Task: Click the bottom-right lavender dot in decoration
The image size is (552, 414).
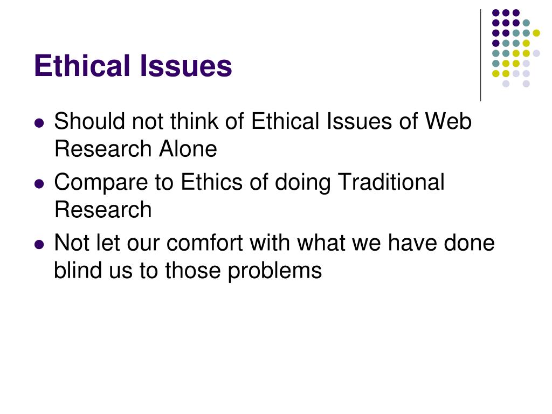Action: [x=526, y=84]
